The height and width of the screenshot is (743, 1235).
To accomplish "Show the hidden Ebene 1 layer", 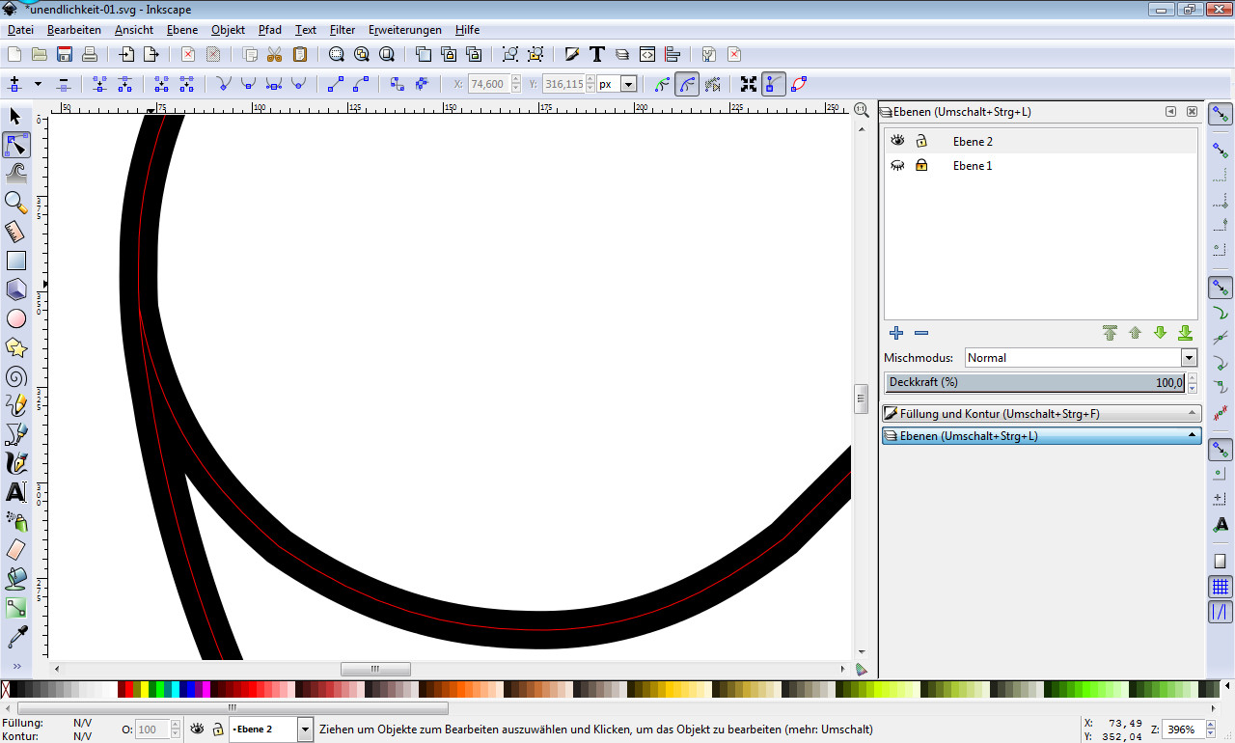I will coord(897,166).
